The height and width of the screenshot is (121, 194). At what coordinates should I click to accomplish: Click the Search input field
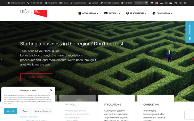pyautogui.click(x=140, y=3)
